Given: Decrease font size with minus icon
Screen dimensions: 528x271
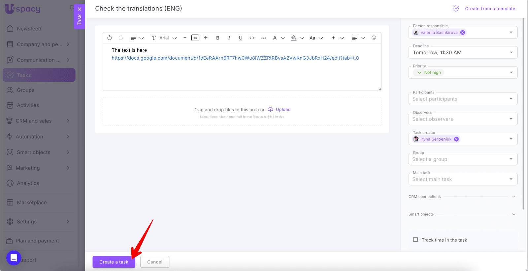Looking at the screenshot, I should point(185,38).
